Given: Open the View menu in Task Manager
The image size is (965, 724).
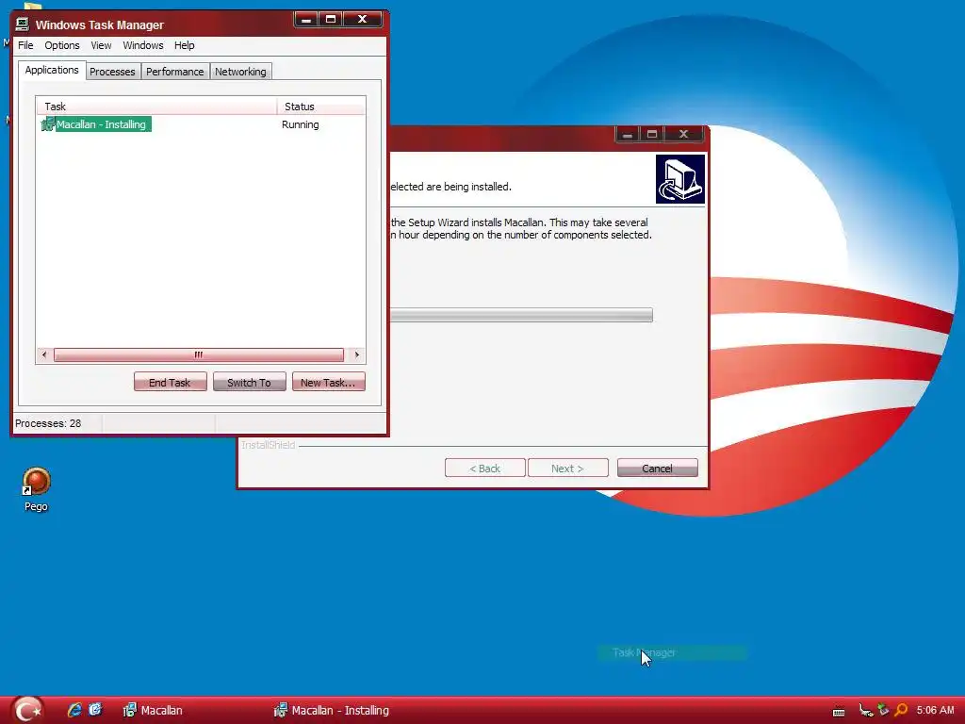Looking at the screenshot, I should pyautogui.click(x=101, y=45).
